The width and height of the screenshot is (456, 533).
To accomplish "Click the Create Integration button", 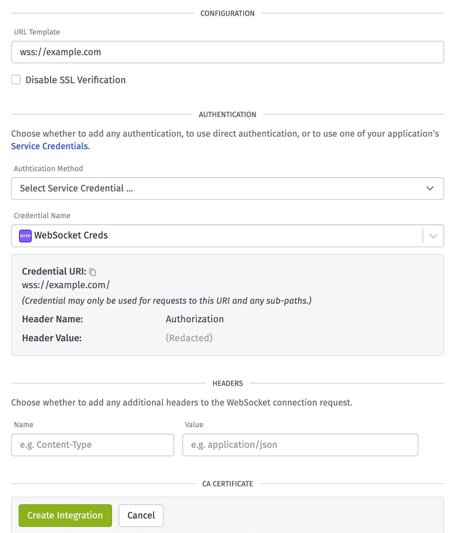I will pos(65,515).
